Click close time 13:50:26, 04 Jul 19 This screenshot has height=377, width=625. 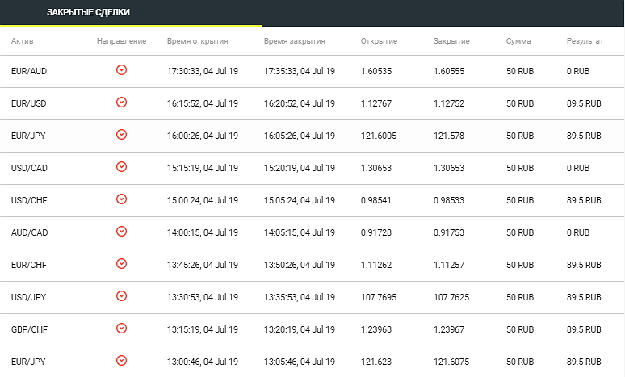pyautogui.click(x=300, y=265)
